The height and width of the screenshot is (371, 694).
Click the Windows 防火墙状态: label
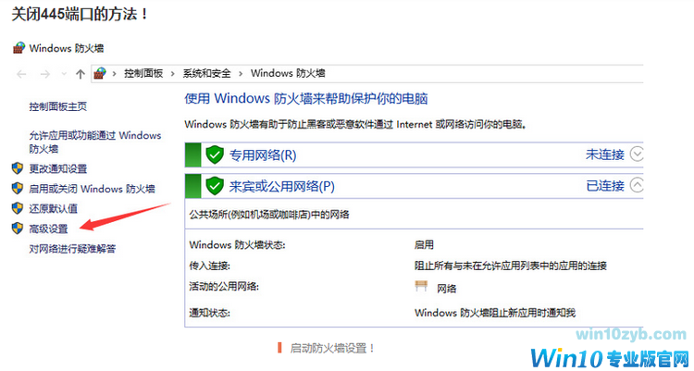(x=237, y=245)
